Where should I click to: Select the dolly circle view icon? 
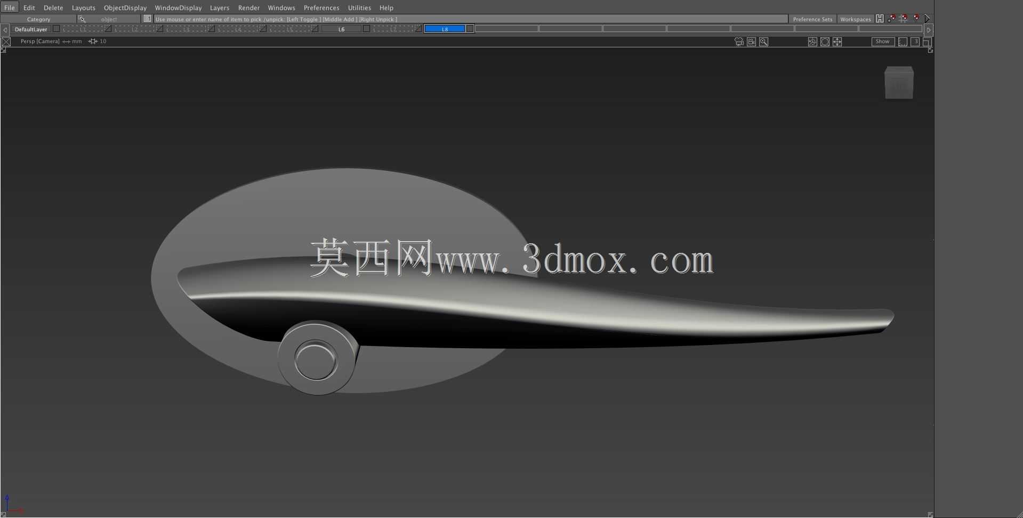pyautogui.click(x=825, y=42)
